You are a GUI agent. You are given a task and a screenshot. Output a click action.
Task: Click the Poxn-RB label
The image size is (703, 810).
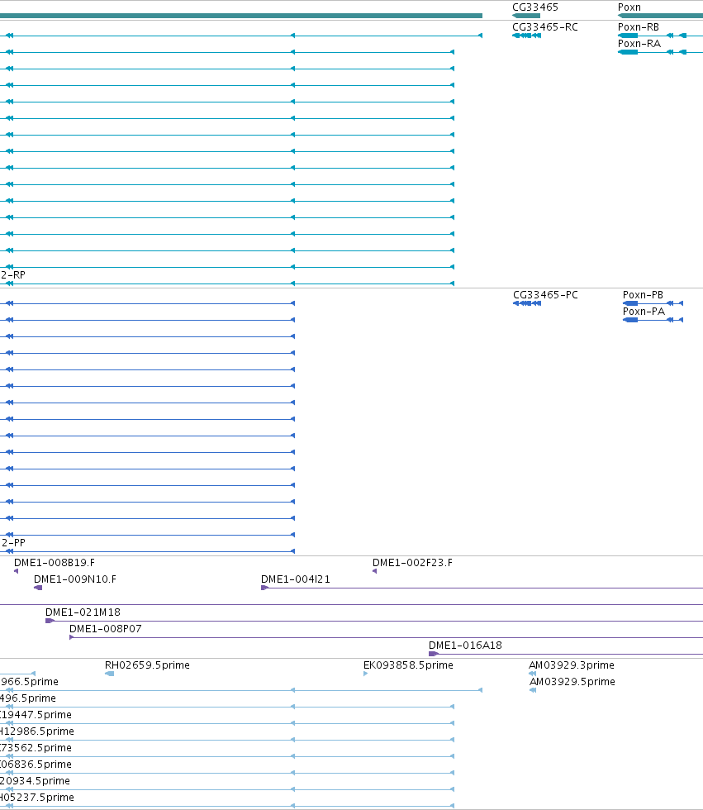[639, 26]
